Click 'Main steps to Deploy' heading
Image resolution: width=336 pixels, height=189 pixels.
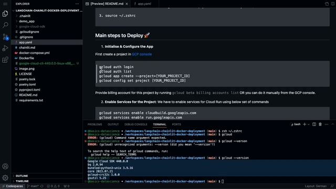point(122,35)
